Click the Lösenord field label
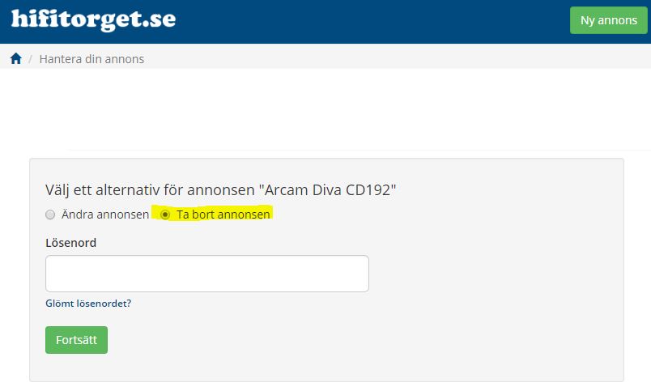The height and width of the screenshot is (391, 651). [x=71, y=243]
